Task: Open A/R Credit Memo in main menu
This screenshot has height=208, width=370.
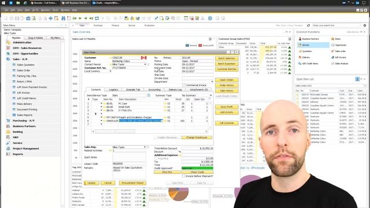Action: click(26, 98)
